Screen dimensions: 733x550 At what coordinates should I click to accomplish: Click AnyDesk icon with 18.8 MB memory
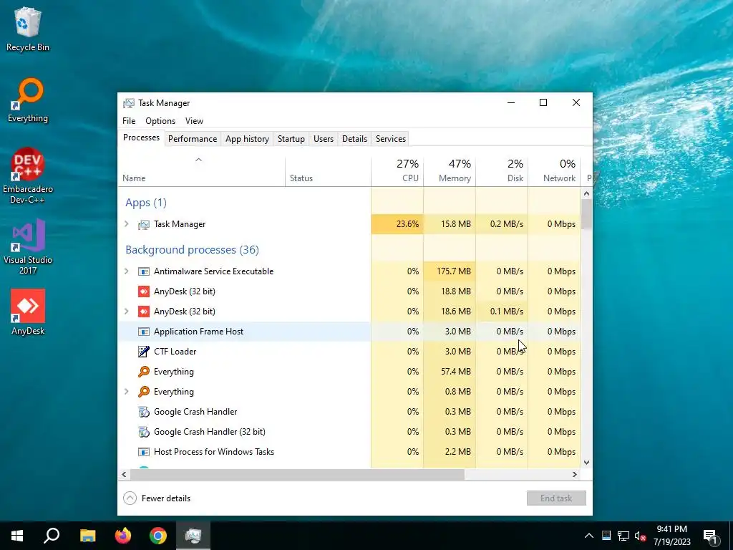[143, 292]
